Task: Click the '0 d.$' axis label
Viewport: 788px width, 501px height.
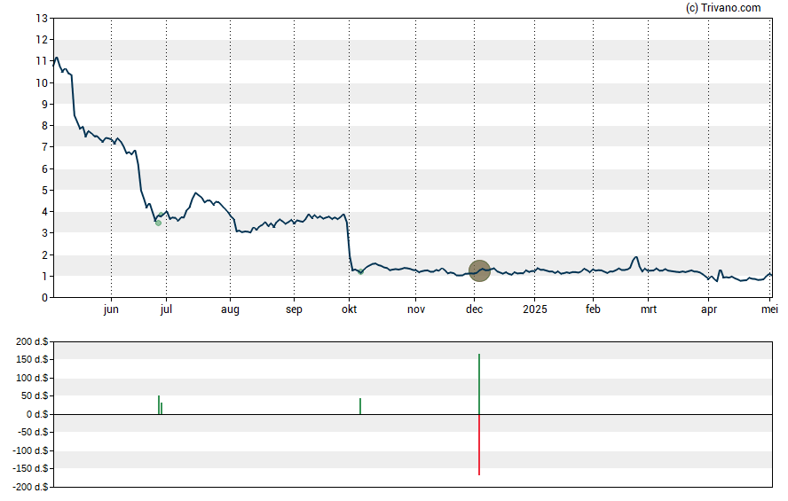Action: [x=37, y=415]
